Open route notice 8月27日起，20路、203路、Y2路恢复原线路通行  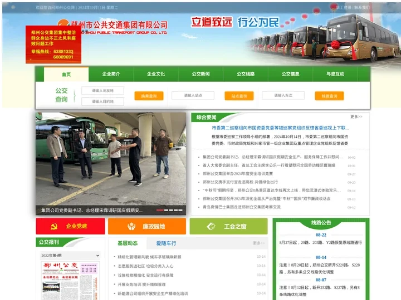[x=320, y=243]
